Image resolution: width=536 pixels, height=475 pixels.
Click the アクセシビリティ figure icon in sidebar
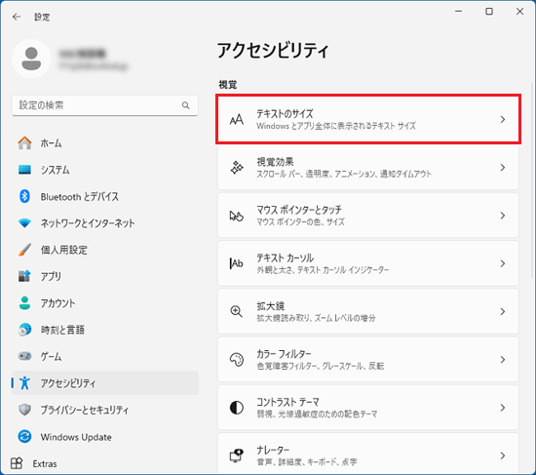coord(24,383)
